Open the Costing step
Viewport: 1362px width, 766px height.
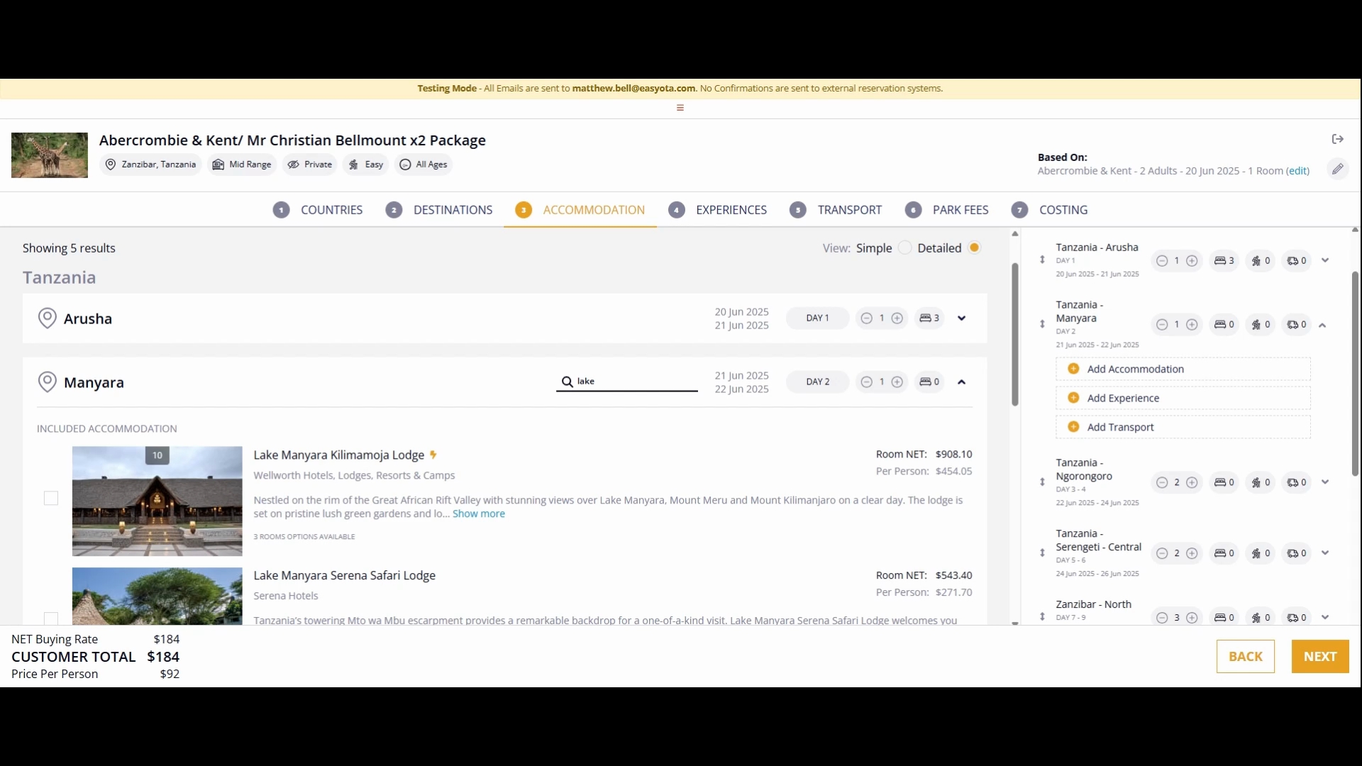tap(1050, 210)
